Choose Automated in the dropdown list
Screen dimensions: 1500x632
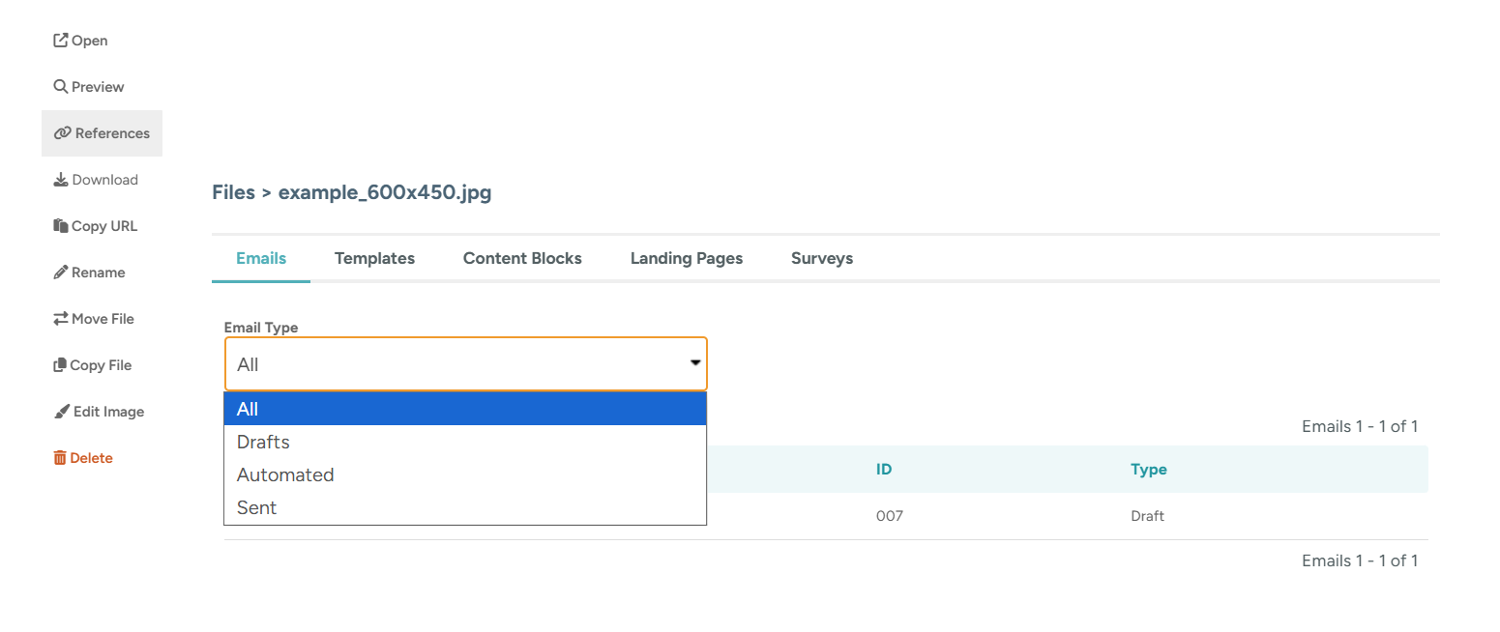285,474
